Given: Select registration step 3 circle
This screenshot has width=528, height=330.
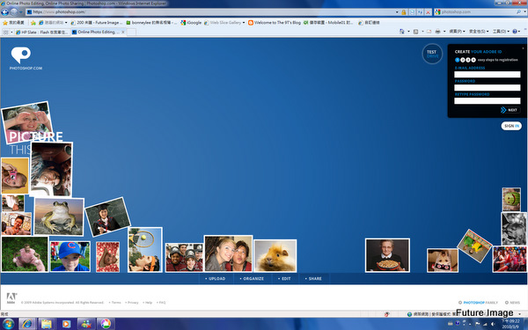Looking at the screenshot, I should (x=468, y=60).
